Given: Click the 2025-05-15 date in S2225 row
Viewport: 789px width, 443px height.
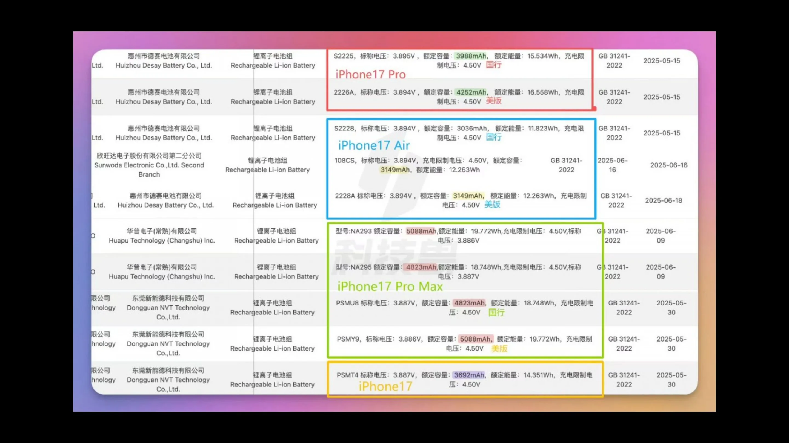Looking at the screenshot, I should [x=662, y=61].
